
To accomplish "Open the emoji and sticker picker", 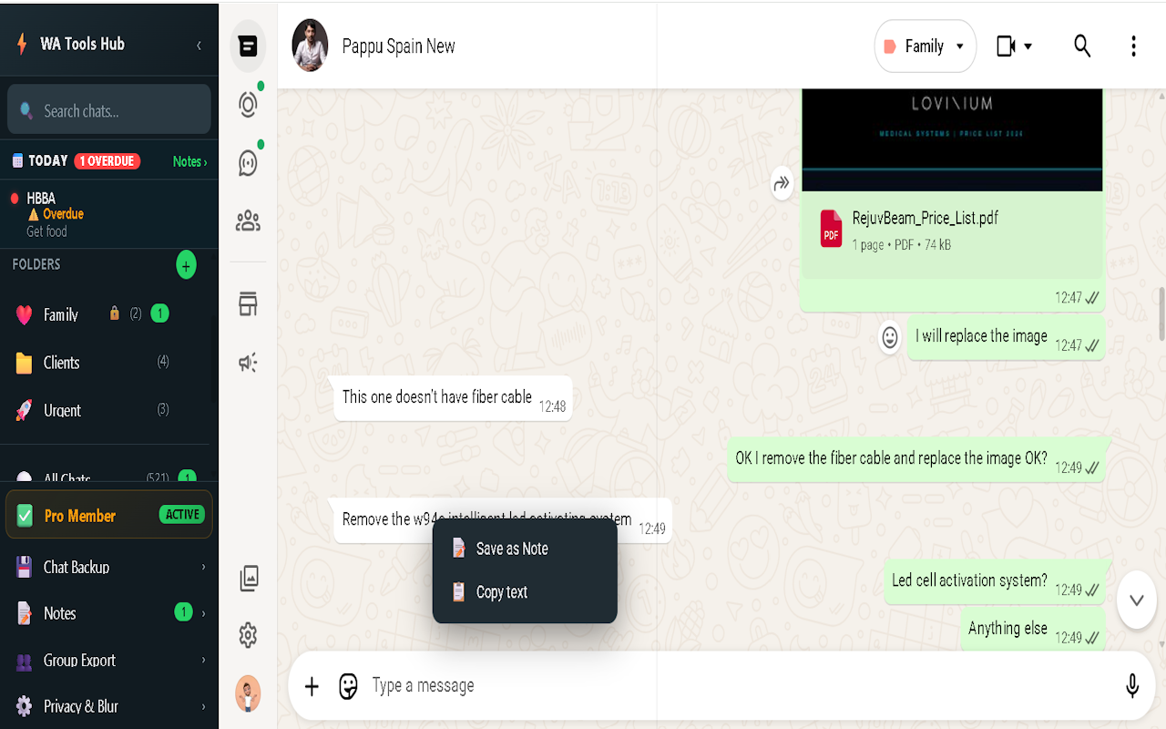I will (x=348, y=686).
